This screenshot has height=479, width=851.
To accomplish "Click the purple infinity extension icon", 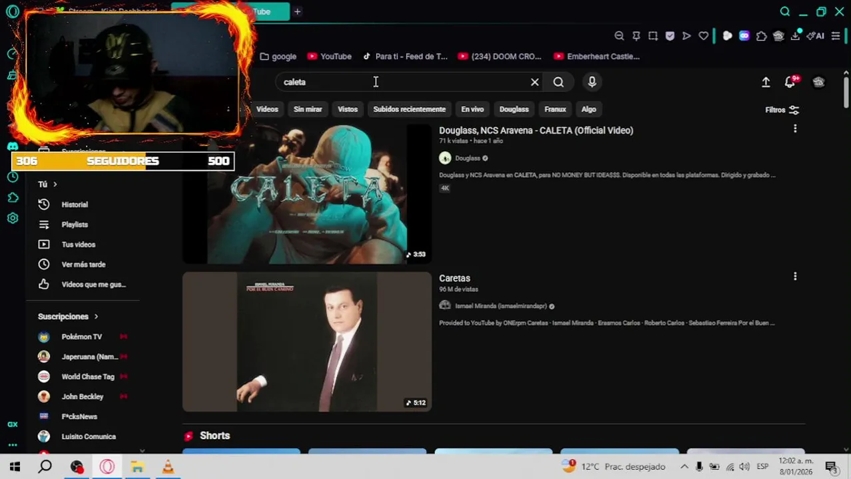I will click(744, 36).
